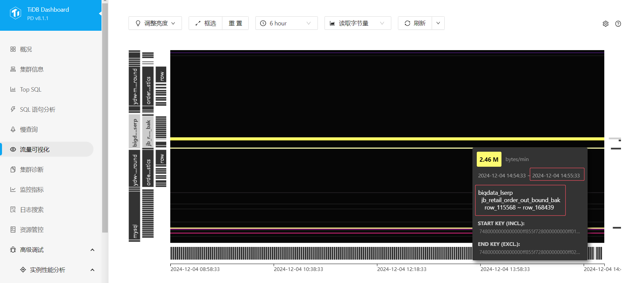Click the START KEY (INCL.) hex value
The image size is (629, 283).
tap(530, 231)
